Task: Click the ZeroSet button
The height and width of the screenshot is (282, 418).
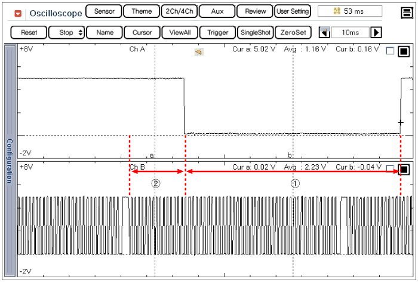Action: 293,32
